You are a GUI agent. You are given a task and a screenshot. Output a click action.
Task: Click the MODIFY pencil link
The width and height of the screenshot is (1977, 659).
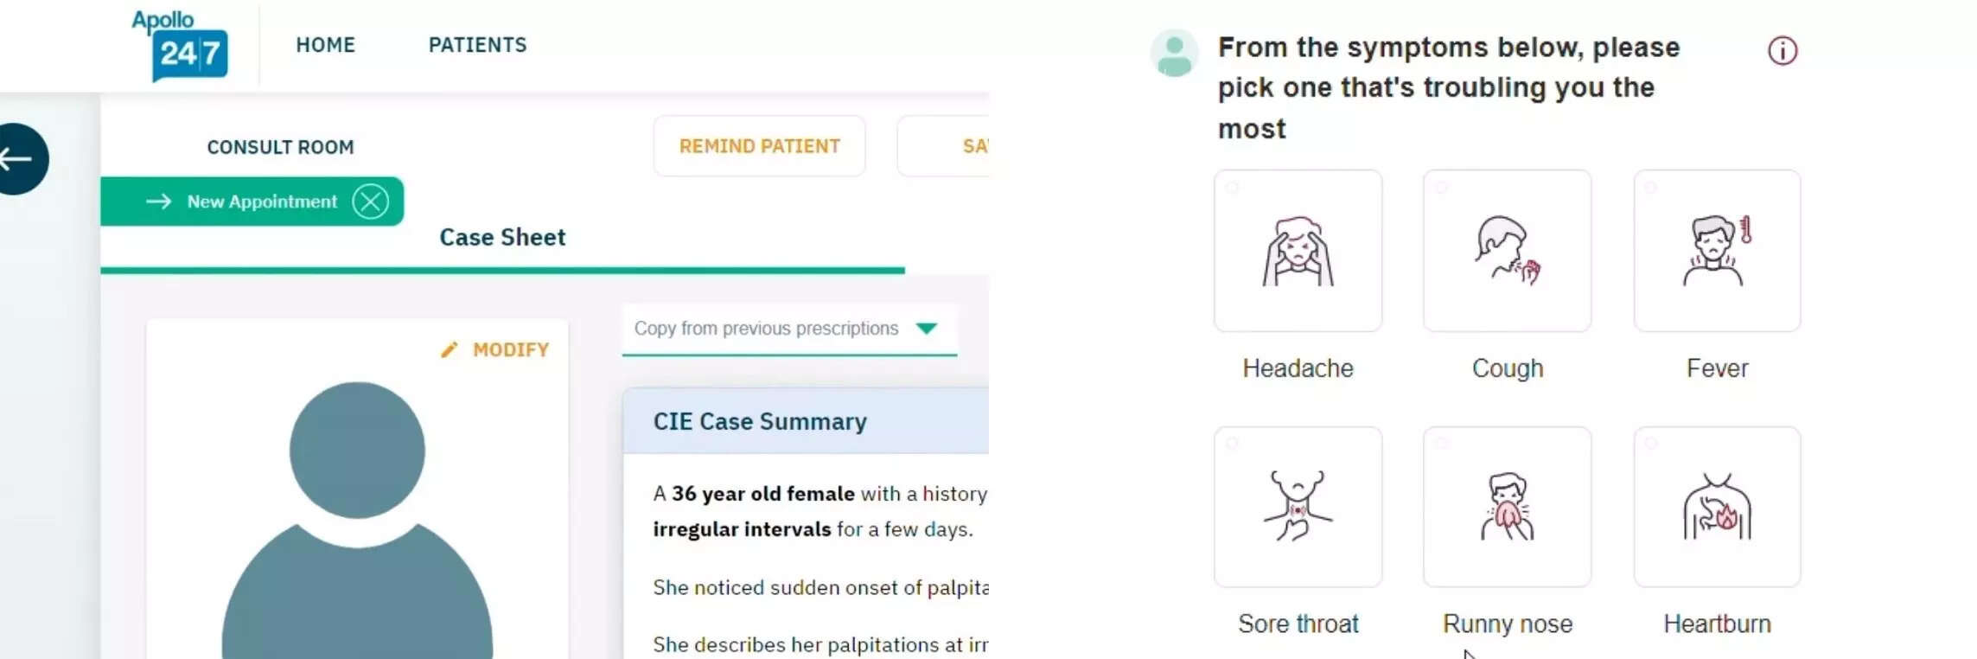pos(496,349)
